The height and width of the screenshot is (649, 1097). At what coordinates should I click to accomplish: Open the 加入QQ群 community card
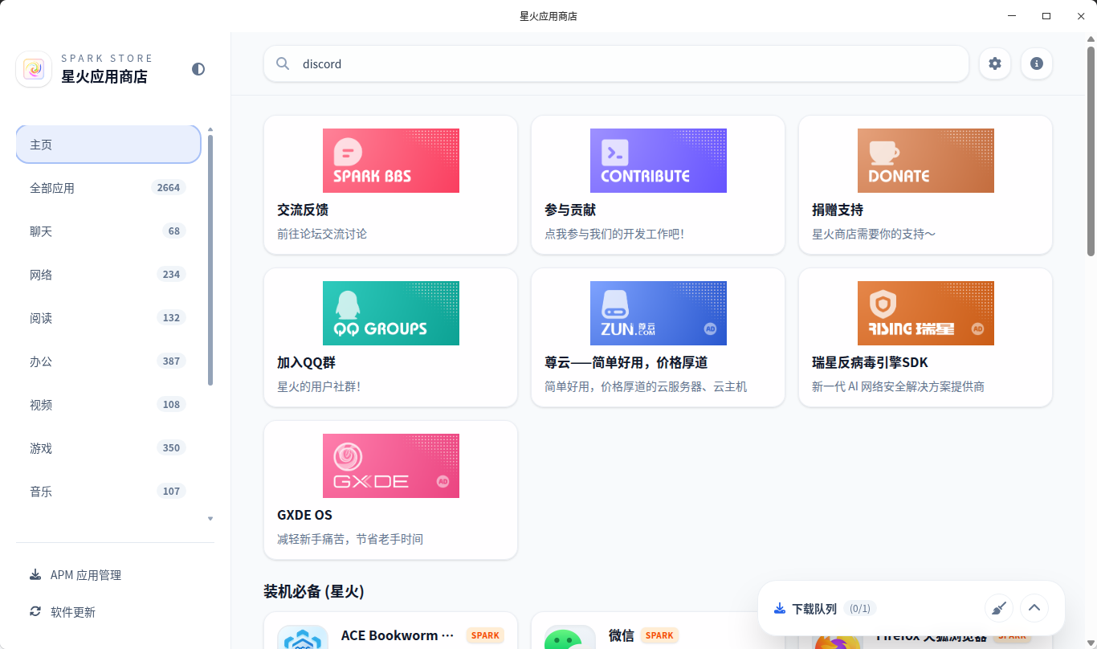(x=390, y=337)
